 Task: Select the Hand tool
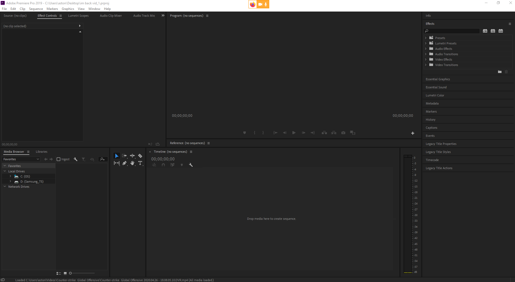point(132,163)
